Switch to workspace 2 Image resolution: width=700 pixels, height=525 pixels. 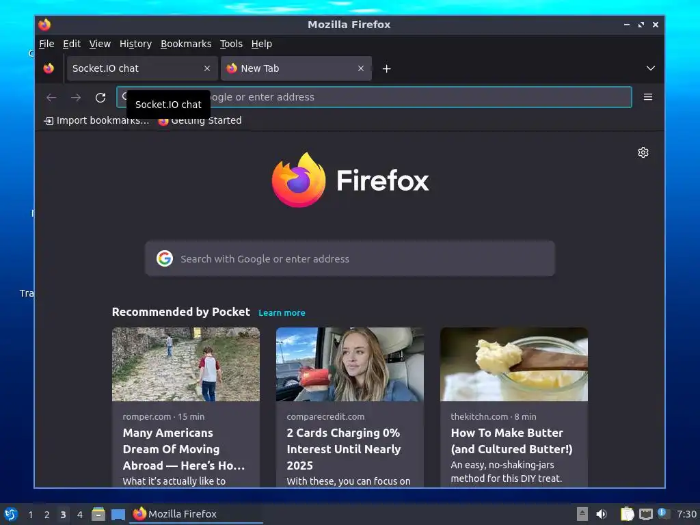[x=47, y=515]
